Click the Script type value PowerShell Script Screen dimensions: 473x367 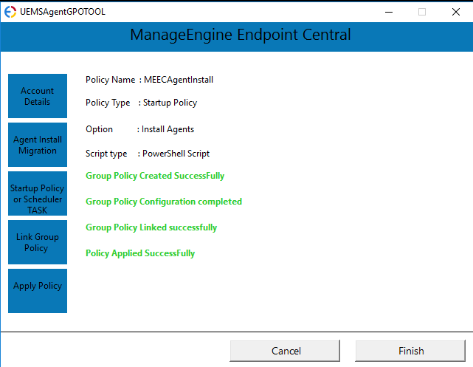[176, 154]
